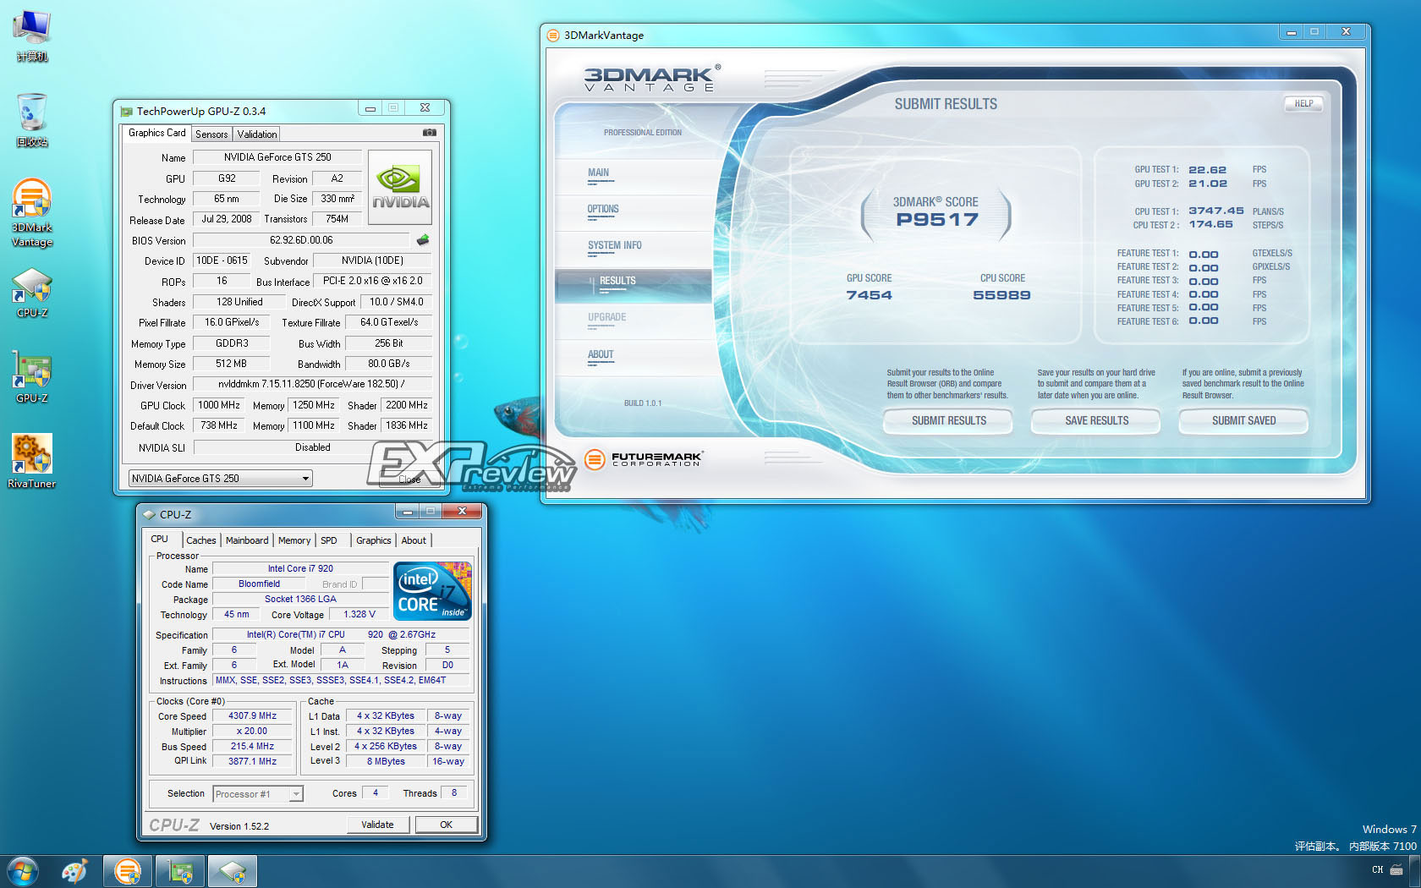Open CPU-Z About tab
Image resolution: width=1421 pixels, height=888 pixels.
414,540
